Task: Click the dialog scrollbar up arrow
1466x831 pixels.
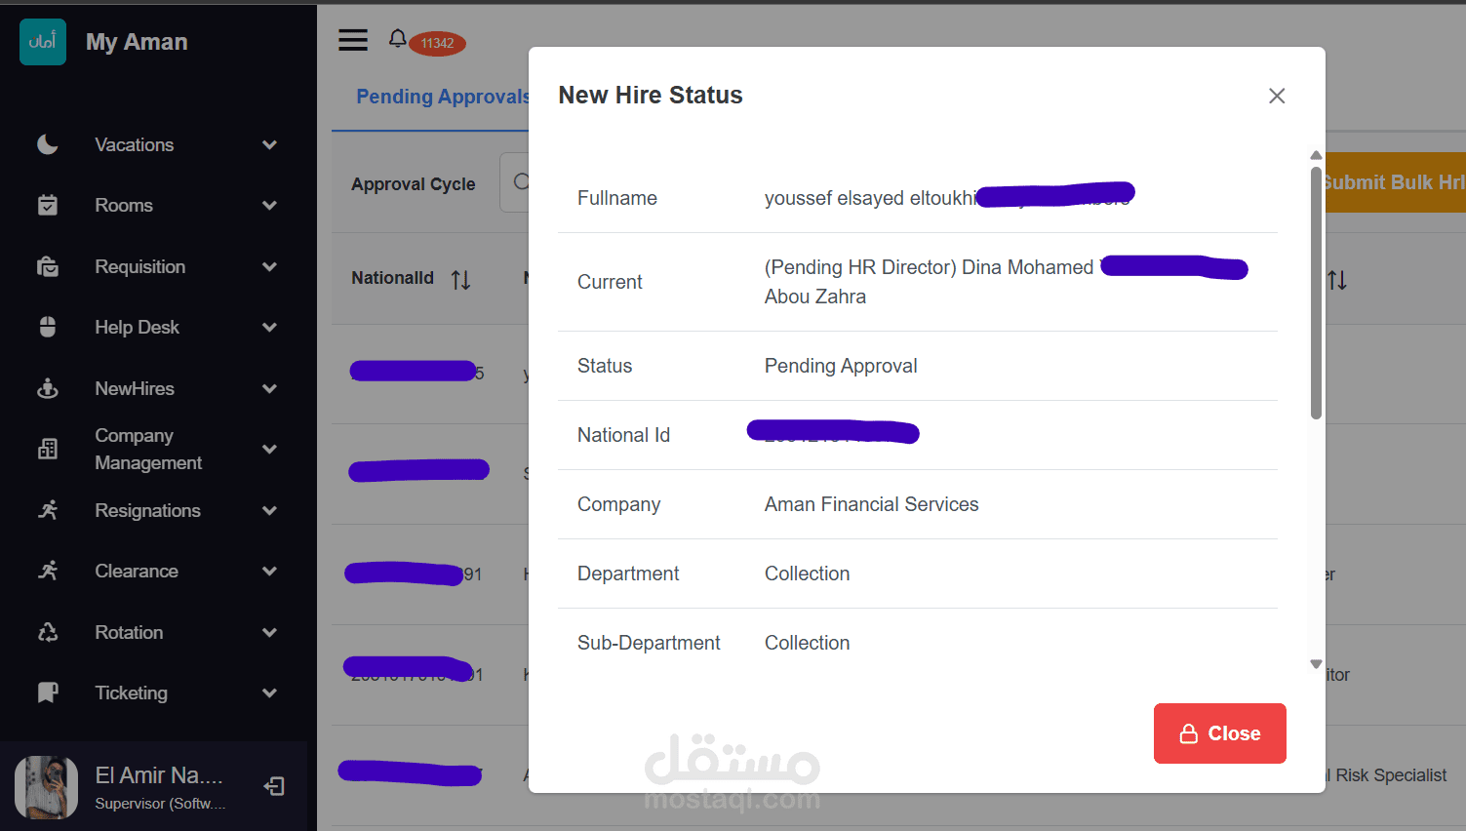Action: tap(1316, 155)
